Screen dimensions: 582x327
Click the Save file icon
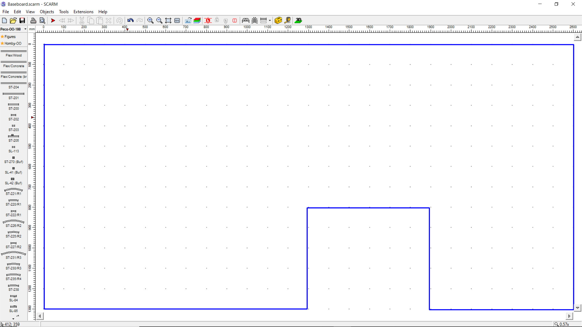[22, 20]
